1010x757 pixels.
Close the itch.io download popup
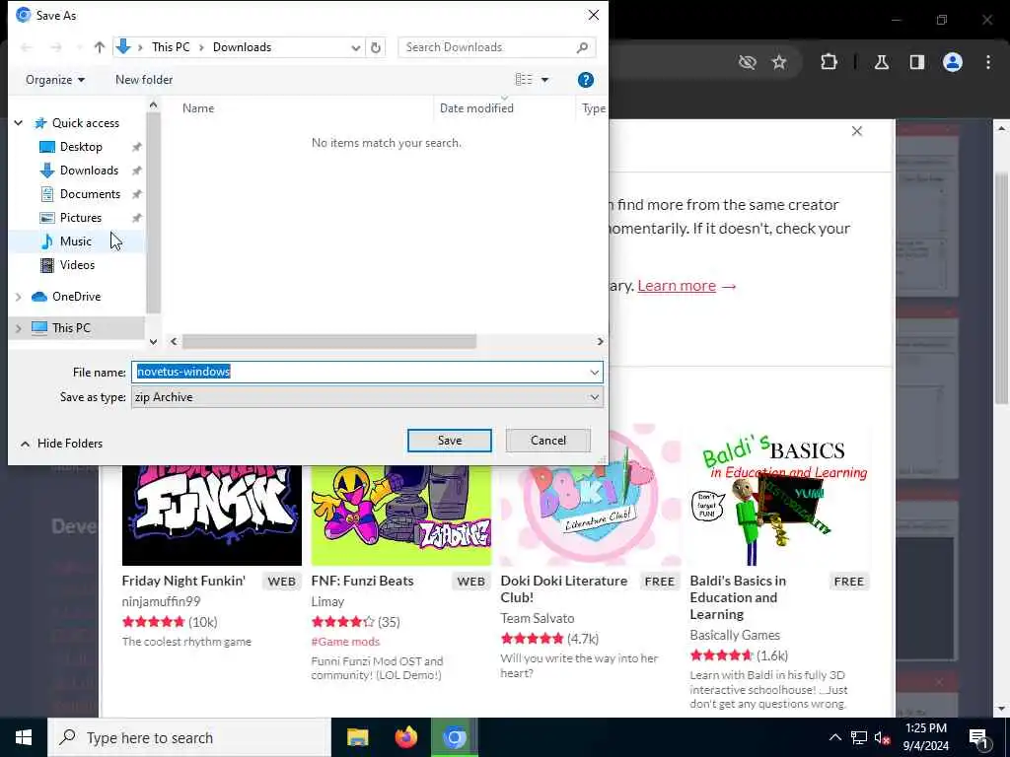tap(857, 131)
